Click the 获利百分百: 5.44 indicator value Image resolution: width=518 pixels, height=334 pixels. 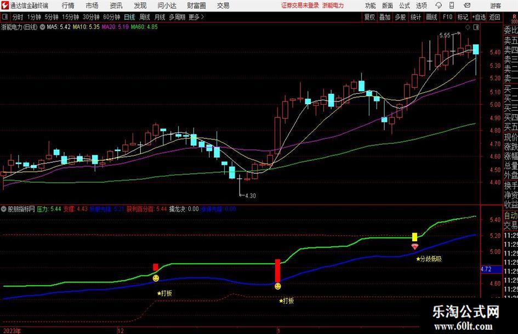(x=147, y=209)
